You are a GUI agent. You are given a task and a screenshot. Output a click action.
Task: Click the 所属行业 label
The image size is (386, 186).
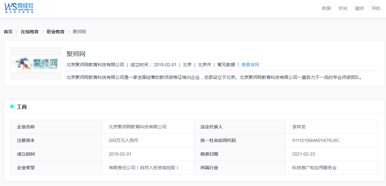coord(209,168)
